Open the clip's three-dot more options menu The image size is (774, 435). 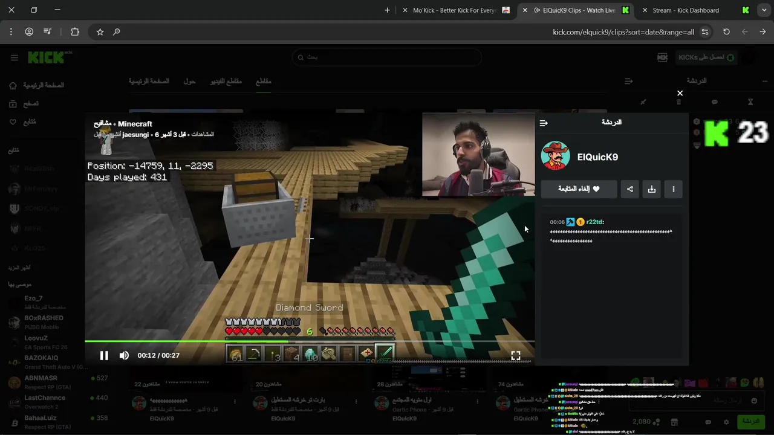click(674, 189)
